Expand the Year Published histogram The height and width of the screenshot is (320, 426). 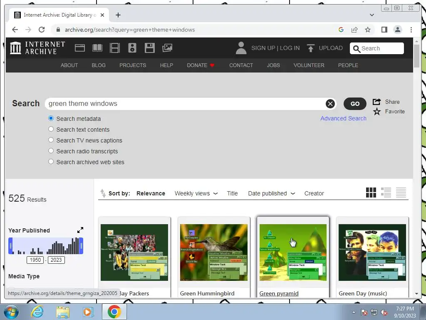[x=80, y=230]
